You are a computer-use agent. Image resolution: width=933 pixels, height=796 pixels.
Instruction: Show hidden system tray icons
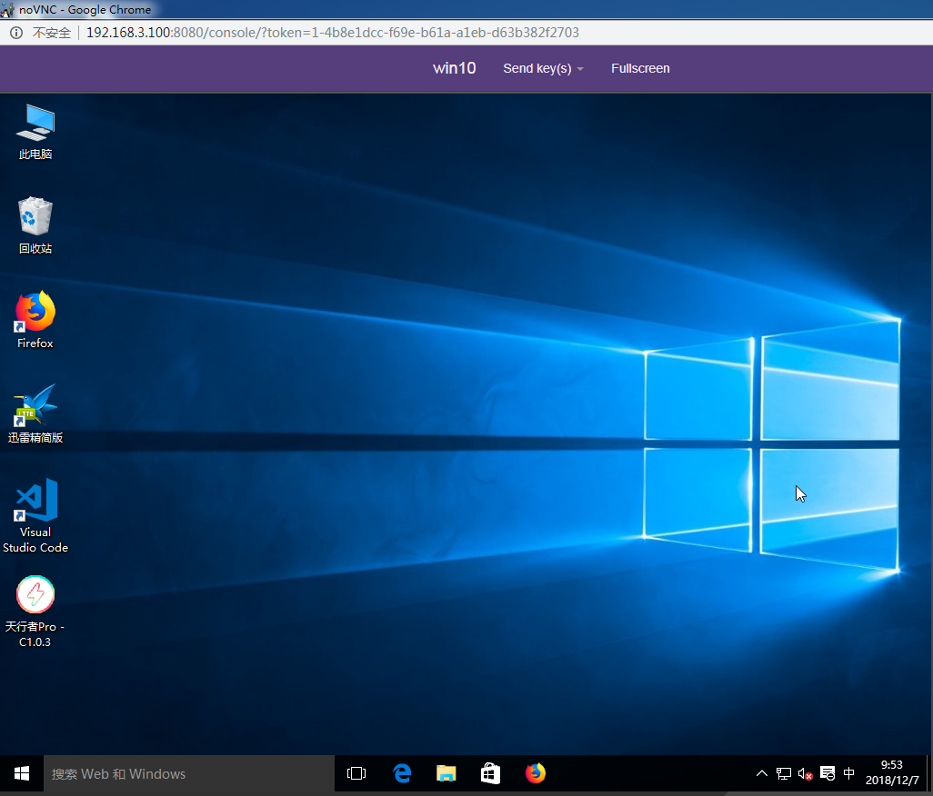[762, 773]
